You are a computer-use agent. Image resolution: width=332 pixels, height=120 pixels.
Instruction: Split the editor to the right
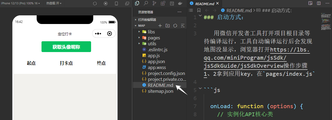319,3
